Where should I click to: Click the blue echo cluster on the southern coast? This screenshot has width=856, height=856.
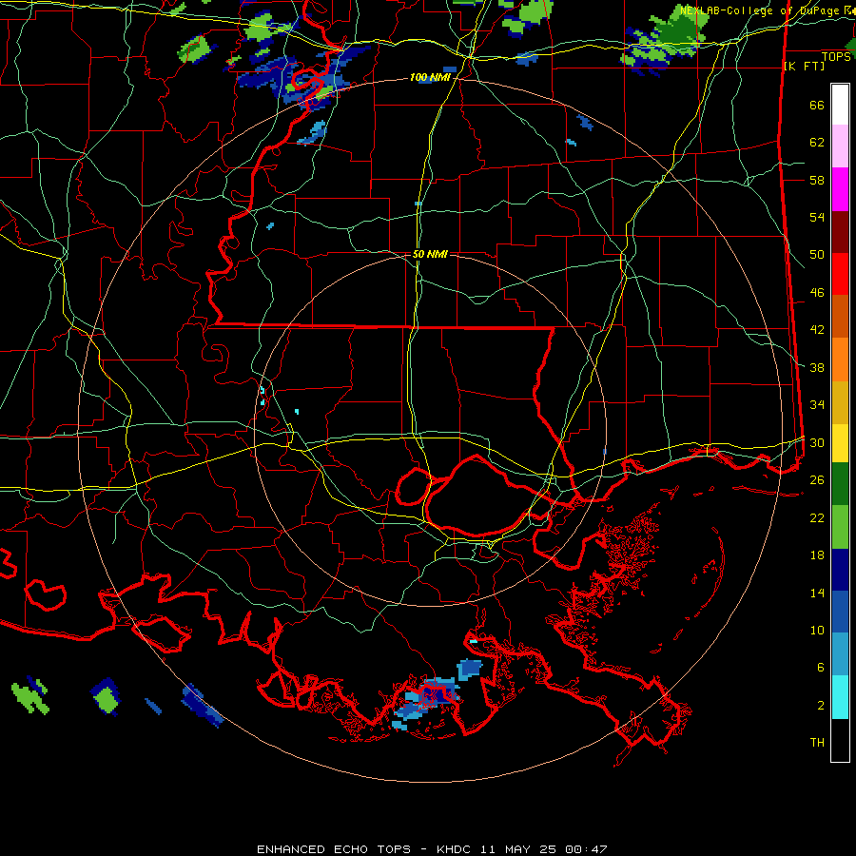pyautogui.click(x=427, y=702)
